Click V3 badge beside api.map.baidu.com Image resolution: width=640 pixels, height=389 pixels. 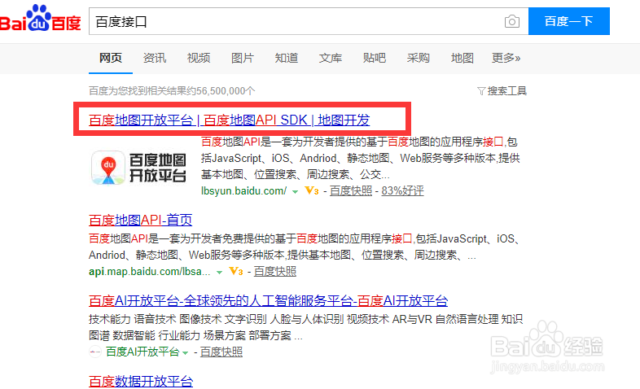(x=236, y=271)
